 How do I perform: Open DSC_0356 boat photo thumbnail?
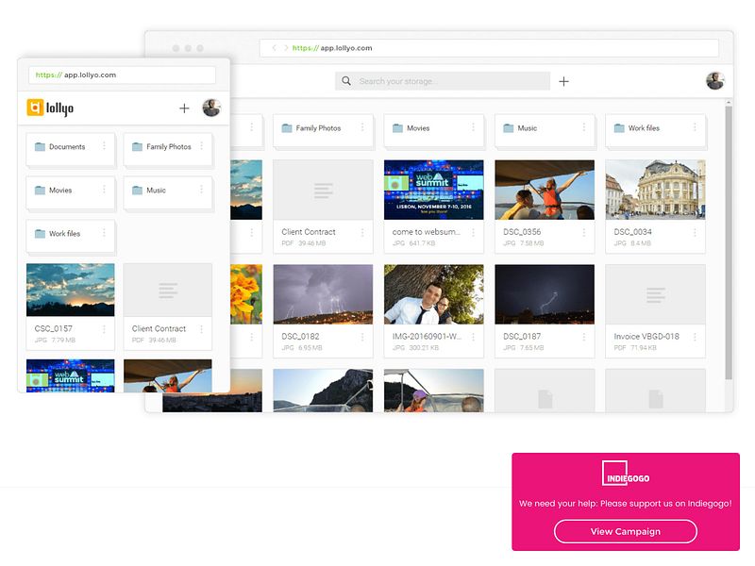pyautogui.click(x=545, y=190)
